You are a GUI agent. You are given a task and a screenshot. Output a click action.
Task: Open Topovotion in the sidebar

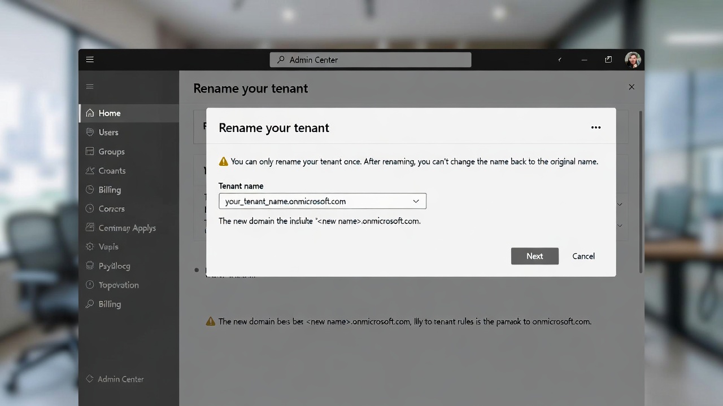click(118, 285)
